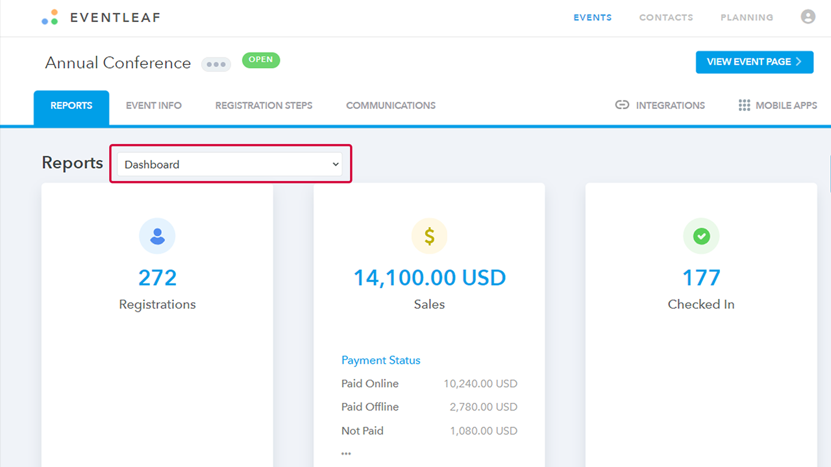
Task: Click Events in the top navigation
Action: click(x=592, y=18)
